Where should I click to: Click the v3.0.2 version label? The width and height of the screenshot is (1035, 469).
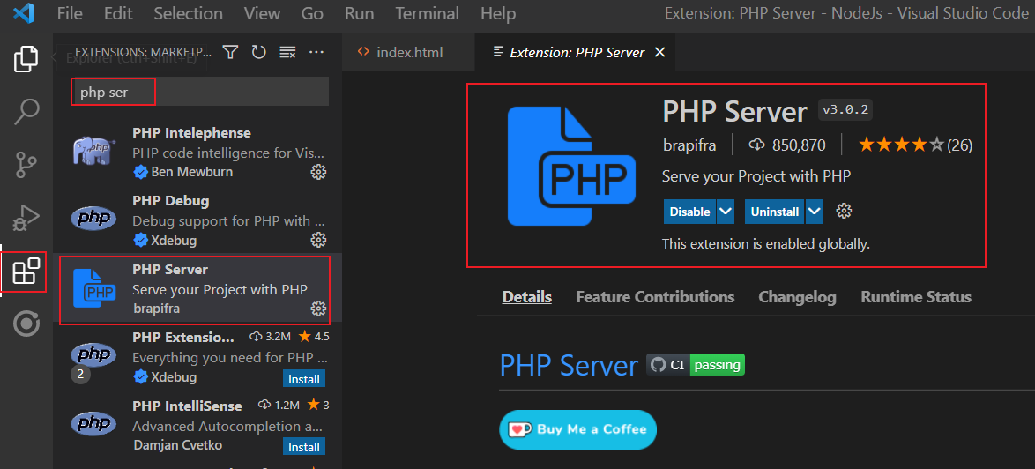(845, 110)
